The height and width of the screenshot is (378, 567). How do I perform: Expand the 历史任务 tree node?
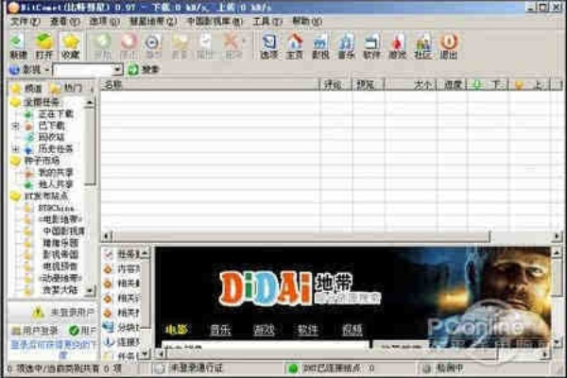pos(15,148)
